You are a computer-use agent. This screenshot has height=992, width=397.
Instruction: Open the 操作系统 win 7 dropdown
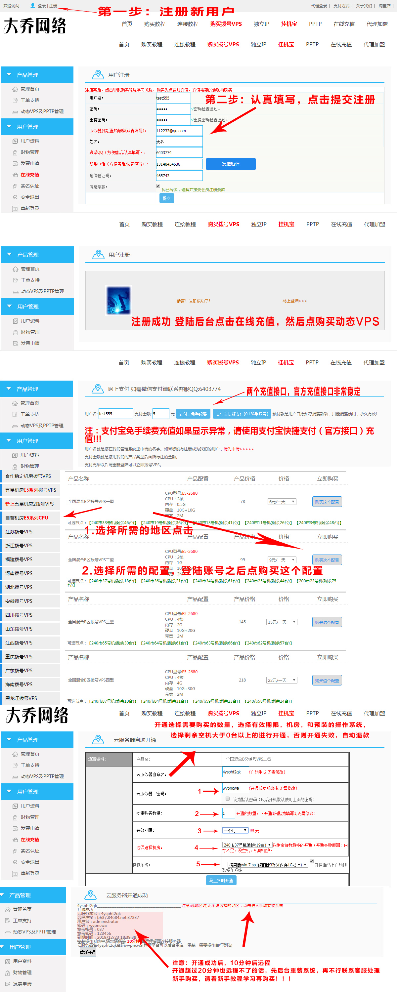pos(268,865)
